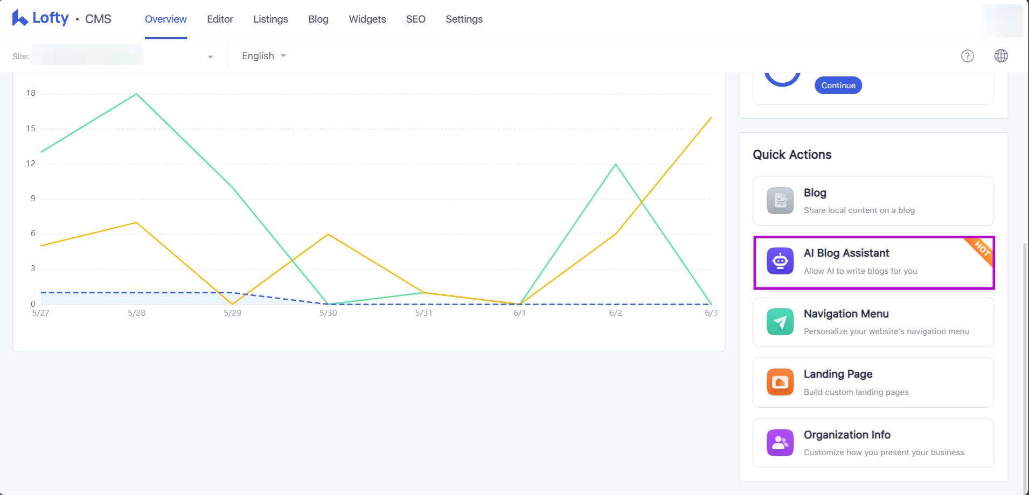
Task: Click the 6/2 peak on green line
Action: [x=615, y=165]
